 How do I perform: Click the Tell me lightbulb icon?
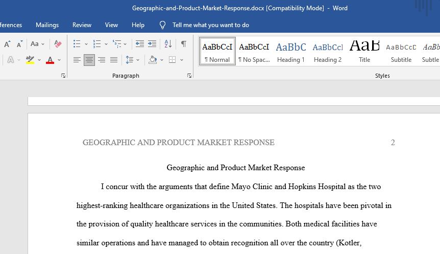162,25
